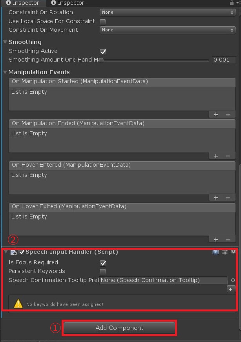Uncheck Is Focus Required
The width and height of the screenshot is (241, 342).
point(103,263)
